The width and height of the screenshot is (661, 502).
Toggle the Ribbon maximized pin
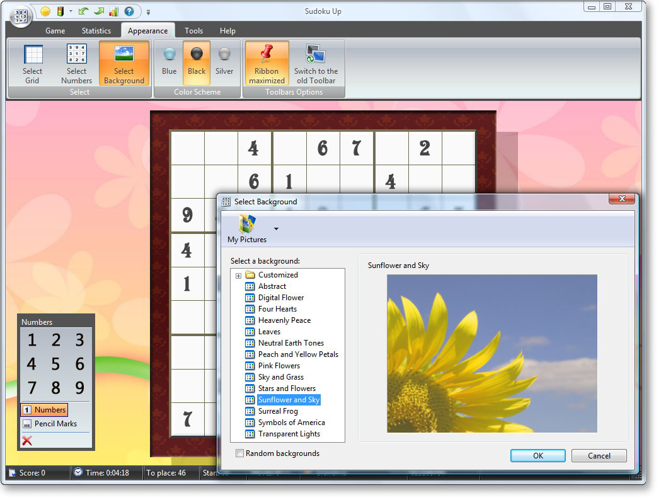coord(267,64)
